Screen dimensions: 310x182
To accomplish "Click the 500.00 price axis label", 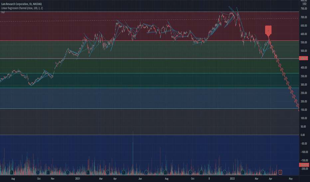I will 304,51.
